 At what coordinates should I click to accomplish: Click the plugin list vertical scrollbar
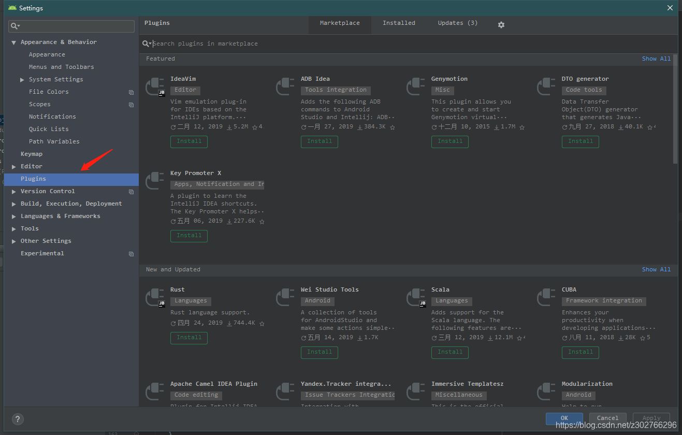[x=675, y=109]
